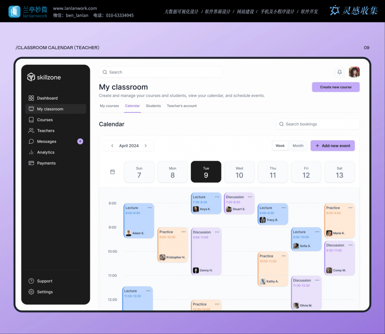Viewport: 385px width, 334px height.
Task: Open Analytics in the sidebar
Action: point(45,152)
